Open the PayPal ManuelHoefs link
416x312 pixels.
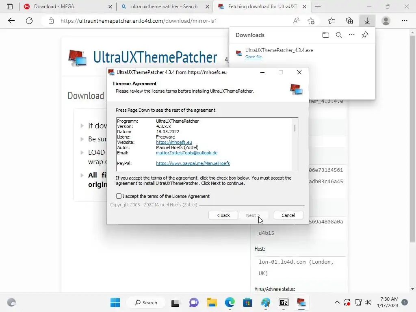(x=193, y=163)
